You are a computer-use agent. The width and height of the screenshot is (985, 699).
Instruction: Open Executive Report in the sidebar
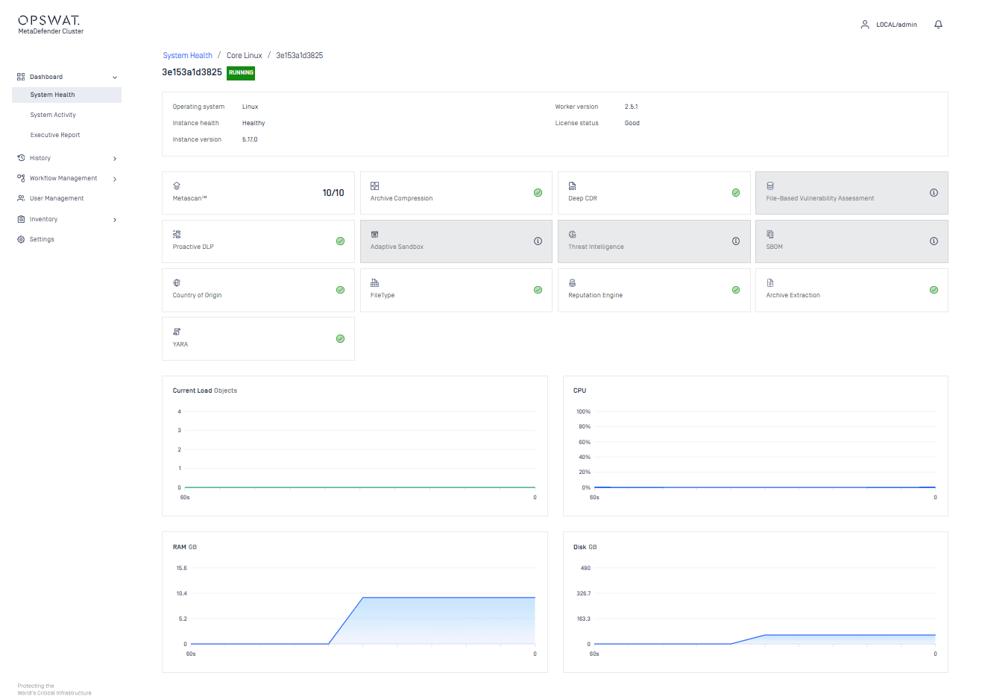coord(55,135)
